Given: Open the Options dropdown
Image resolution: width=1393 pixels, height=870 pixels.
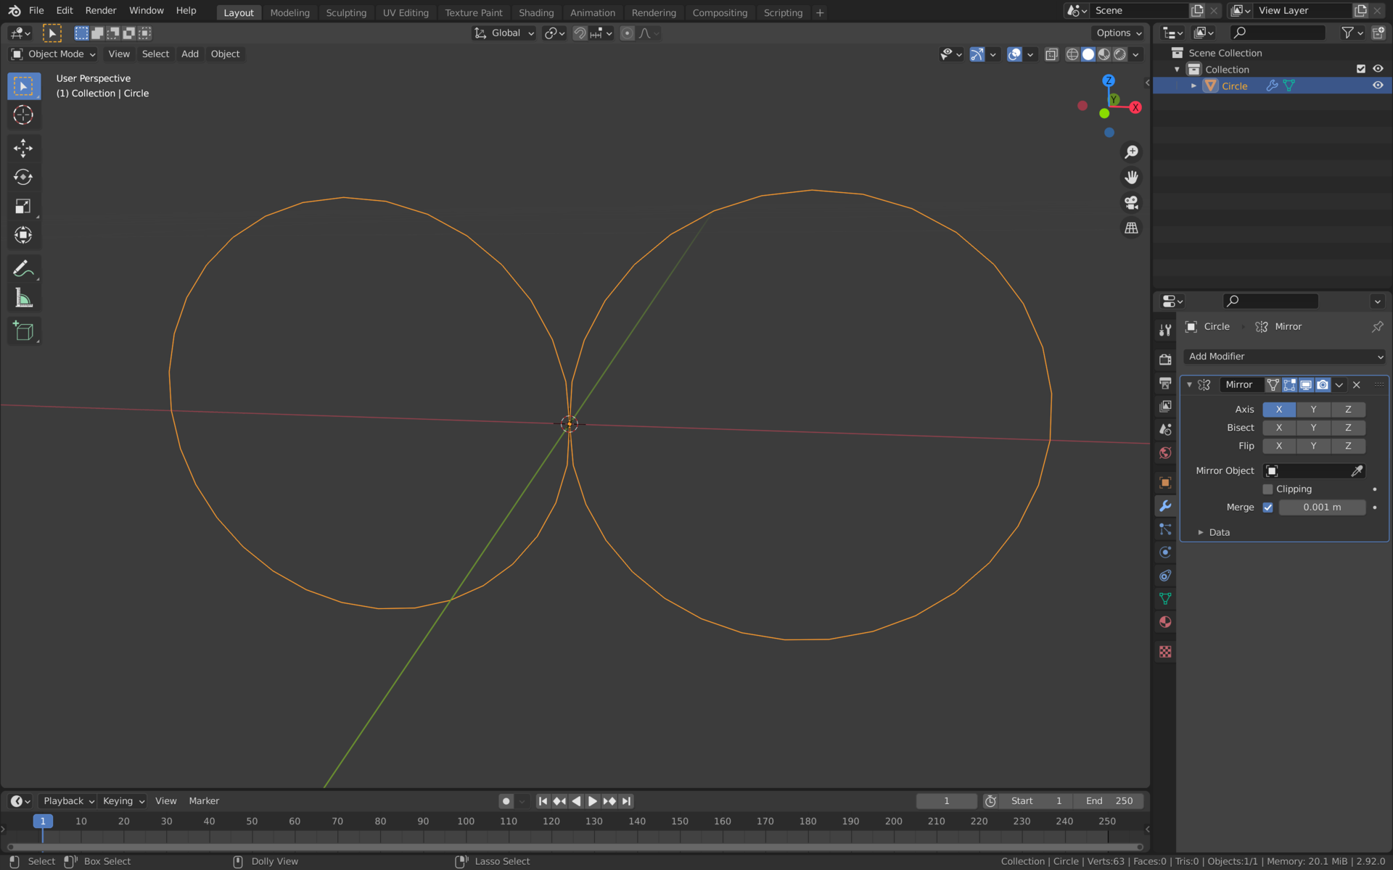Looking at the screenshot, I should 1118,33.
